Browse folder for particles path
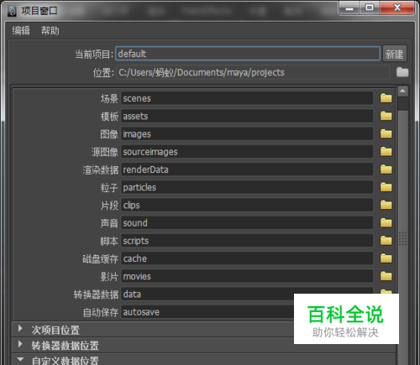 pos(386,187)
